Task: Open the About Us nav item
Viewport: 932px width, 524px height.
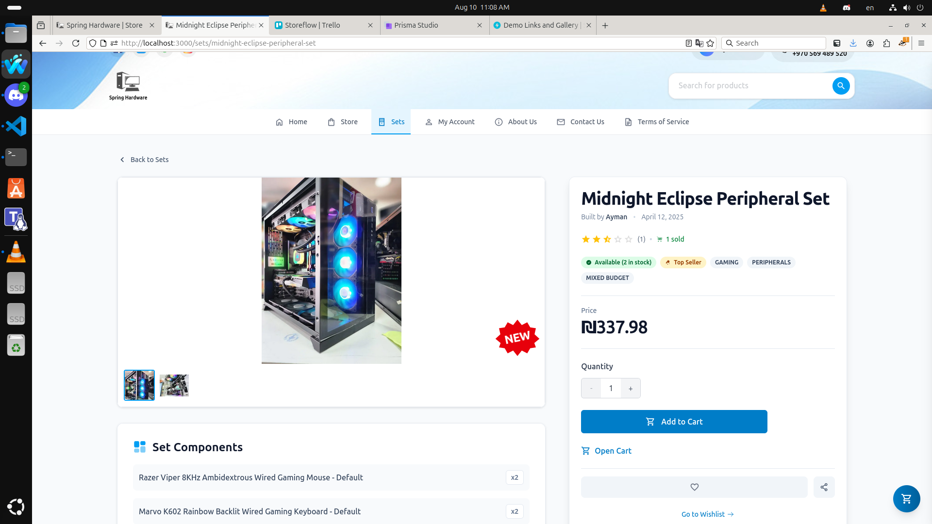Action: [x=516, y=122]
